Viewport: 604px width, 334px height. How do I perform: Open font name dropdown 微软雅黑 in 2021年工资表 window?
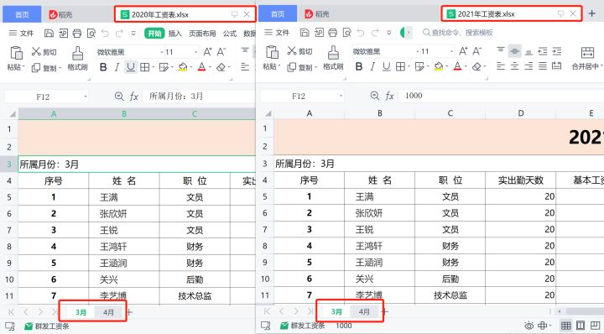tap(418, 51)
